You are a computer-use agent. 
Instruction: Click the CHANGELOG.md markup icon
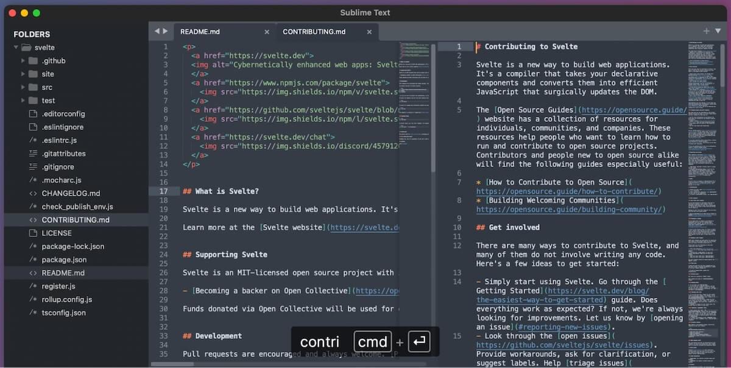[33, 194]
